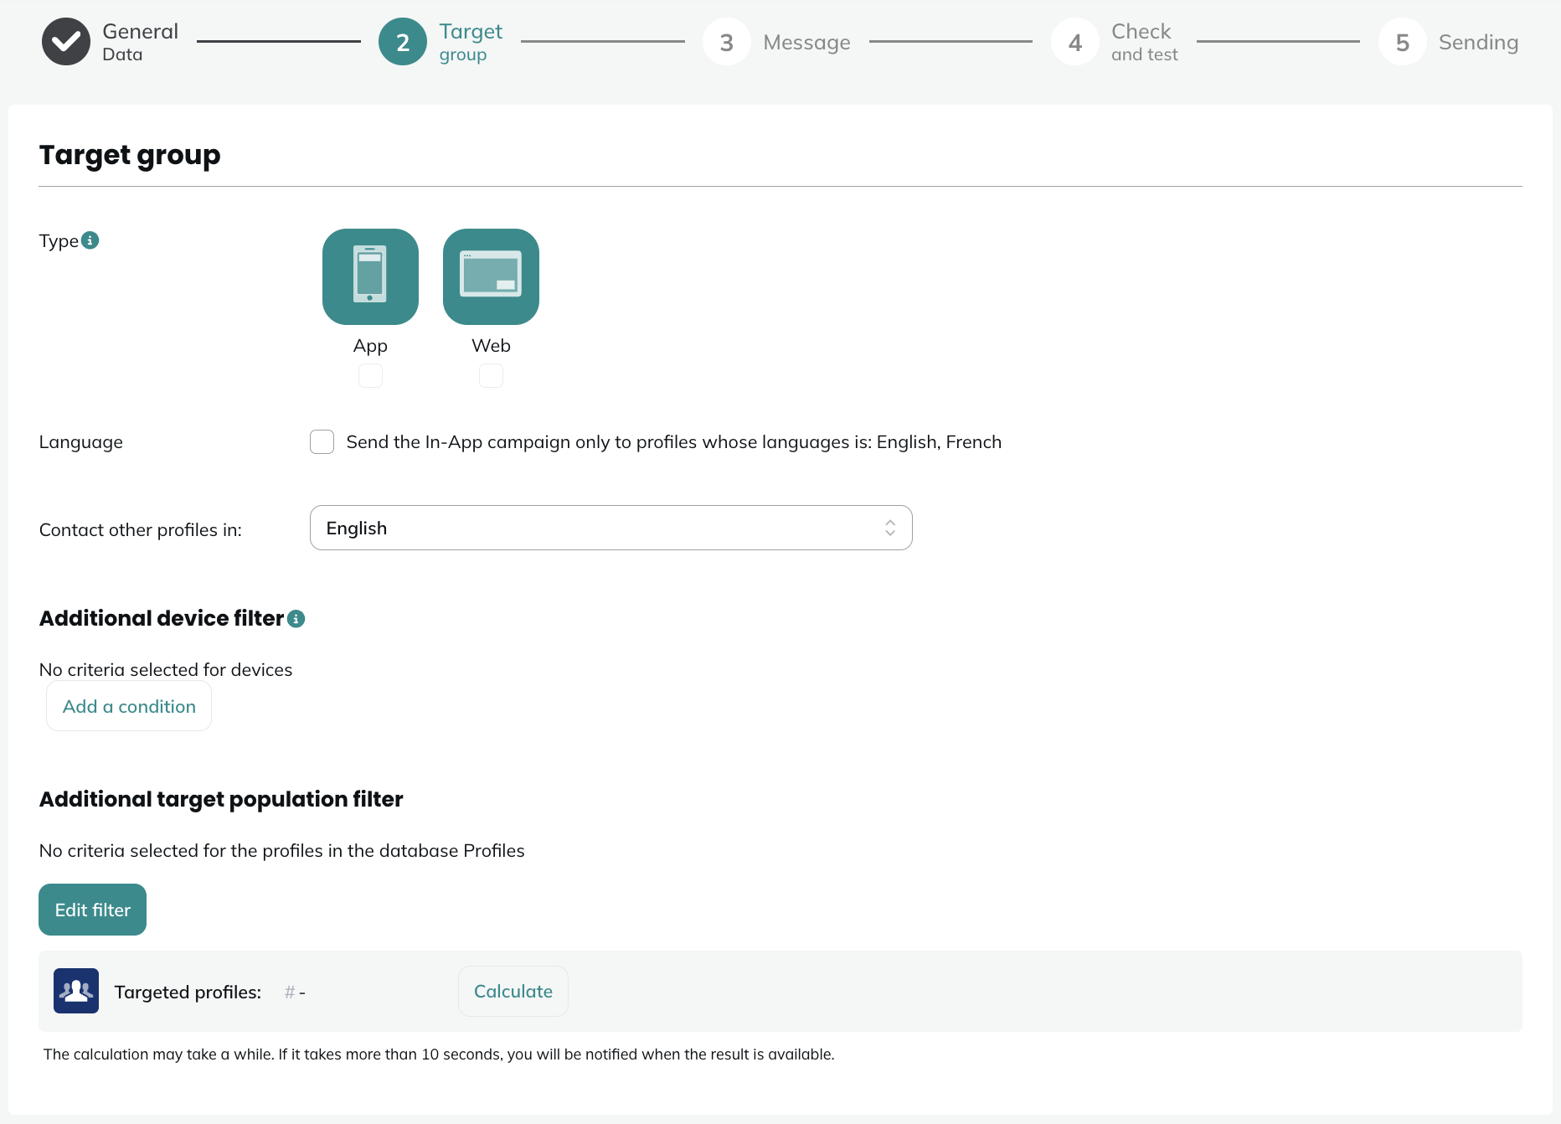Open Additional device filter info icon
The width and height of the screenshot is (1561, 1124).
click(296, 619)
